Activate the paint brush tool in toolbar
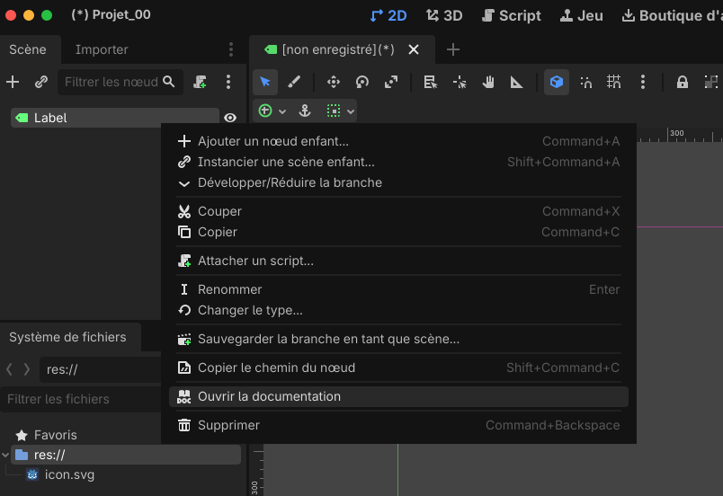Screen dimensions: 723x496 point(294,82)
